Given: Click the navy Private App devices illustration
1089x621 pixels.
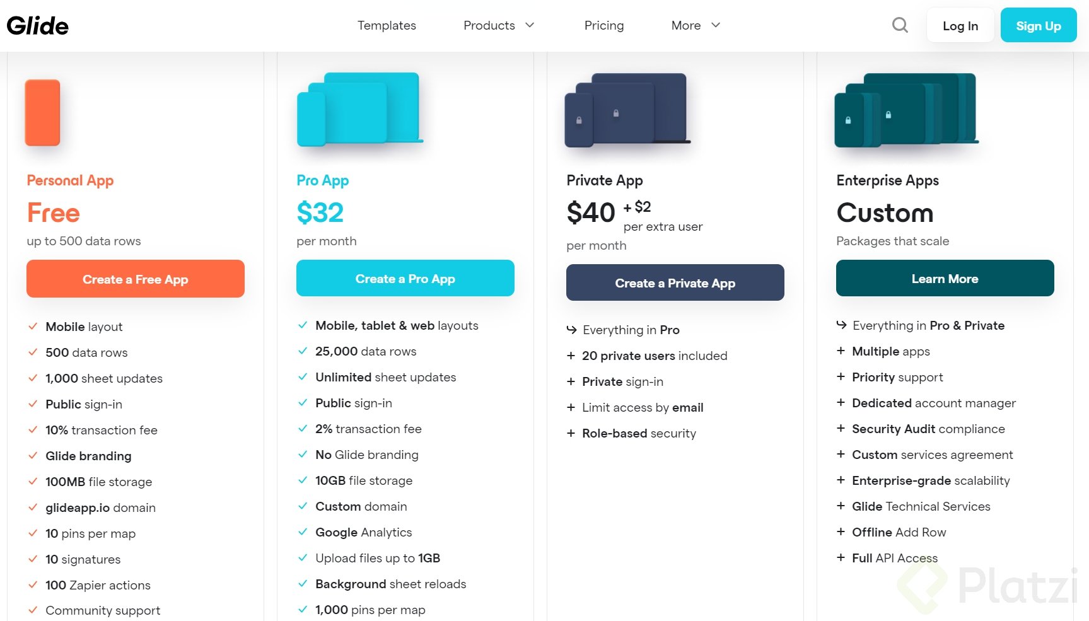Looking at the screenshot, I should [x=627, y=110].
